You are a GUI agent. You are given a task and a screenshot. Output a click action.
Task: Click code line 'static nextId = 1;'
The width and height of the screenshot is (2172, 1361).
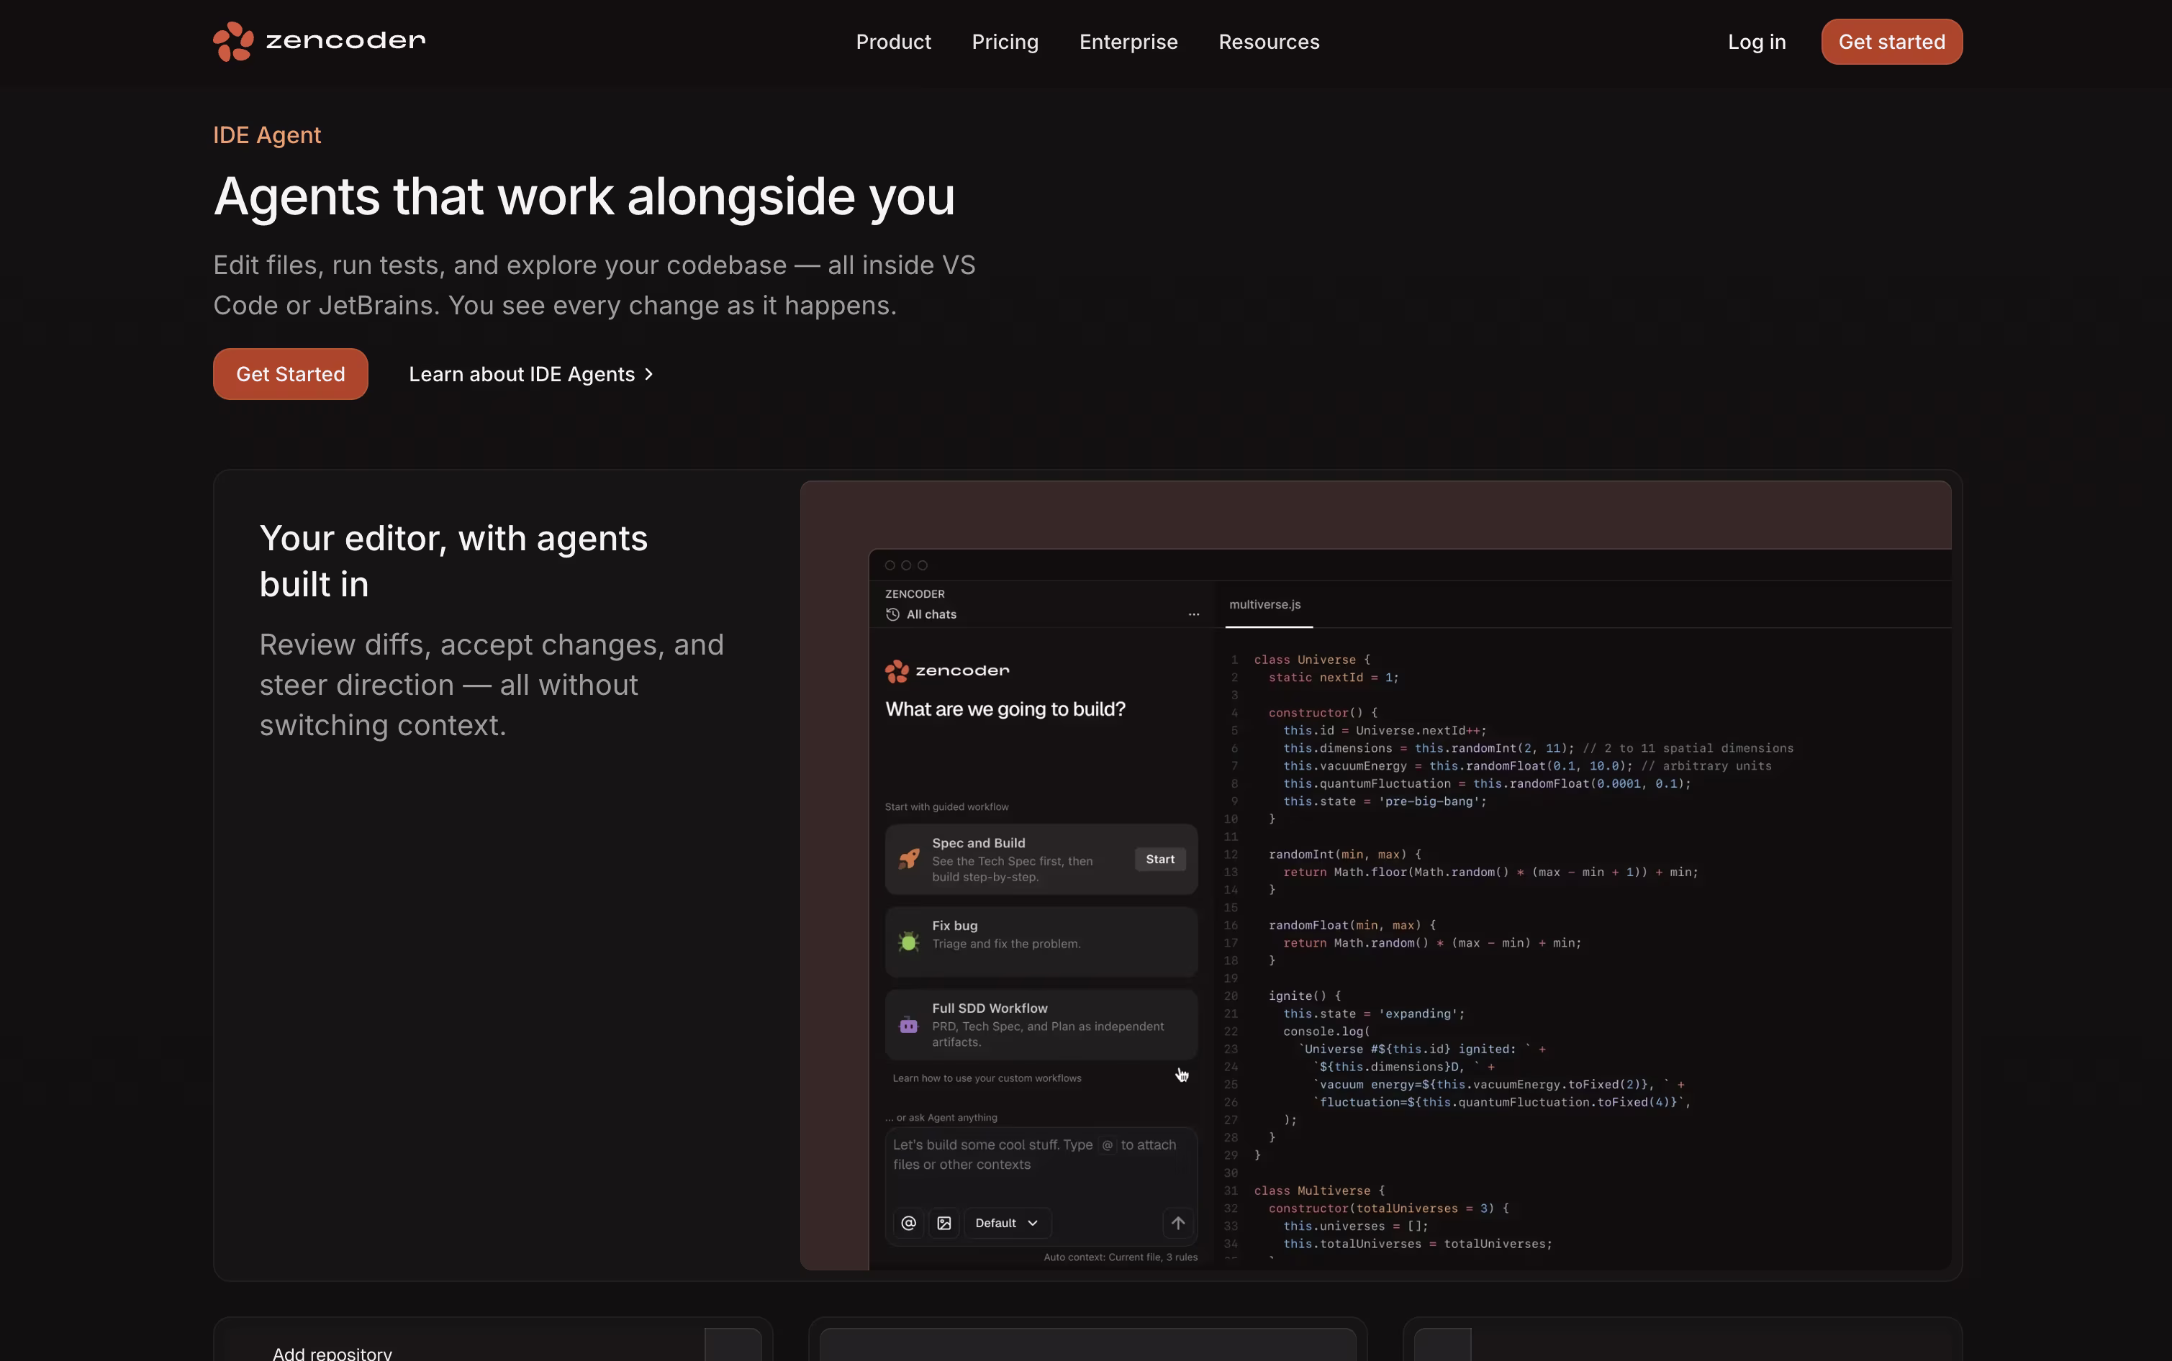tap(1333, 677)
